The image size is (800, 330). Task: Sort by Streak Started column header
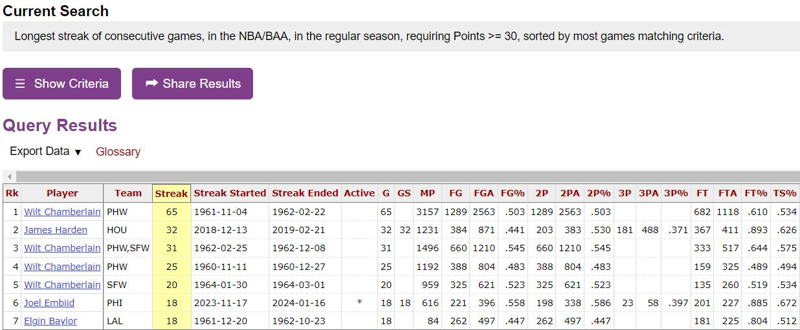(230, 193)
